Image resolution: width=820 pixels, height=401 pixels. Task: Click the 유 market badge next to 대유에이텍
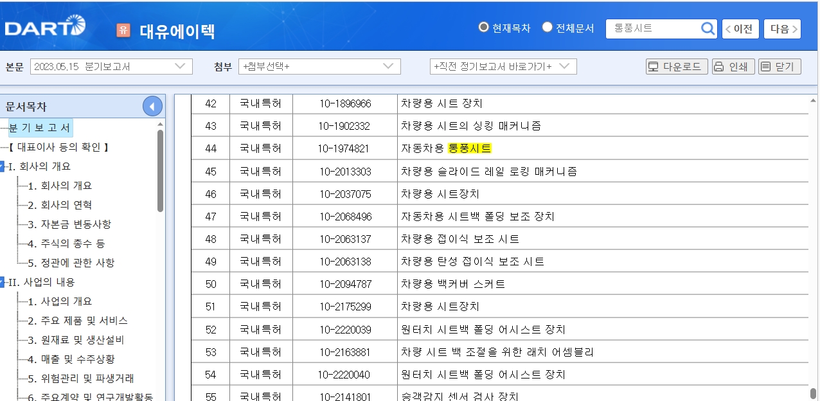click(x=124, y=30)
